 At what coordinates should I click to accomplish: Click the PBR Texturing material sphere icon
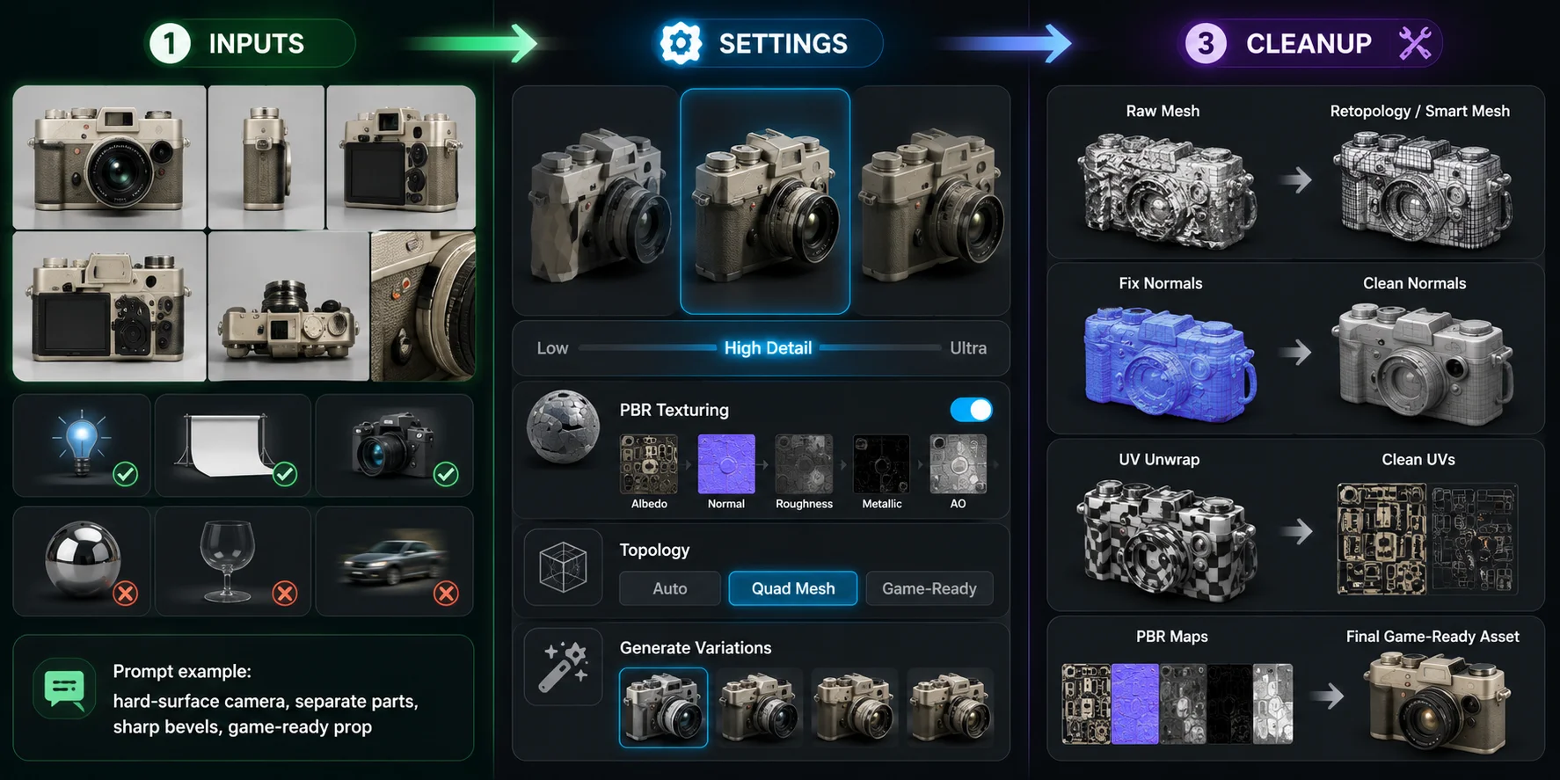(563, 426)
